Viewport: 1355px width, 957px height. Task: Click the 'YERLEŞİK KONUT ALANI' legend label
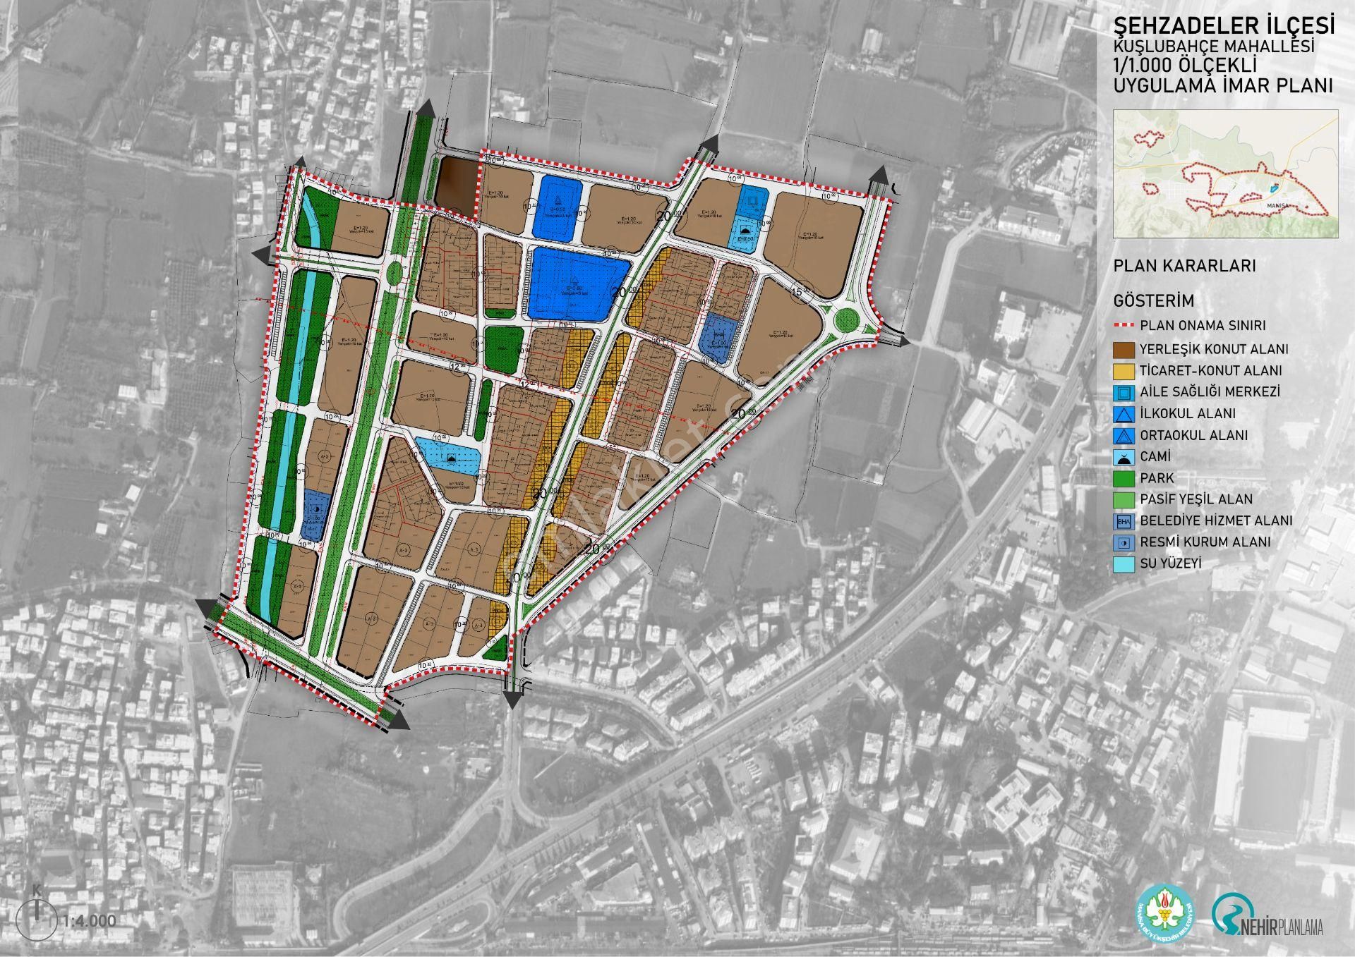[1214, 349]
